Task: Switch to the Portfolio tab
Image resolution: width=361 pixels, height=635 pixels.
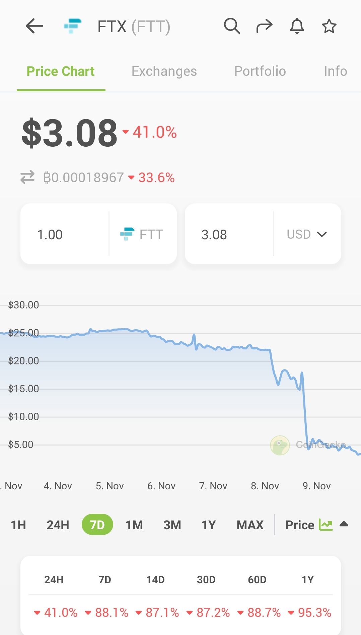Action: click(260, 71)
